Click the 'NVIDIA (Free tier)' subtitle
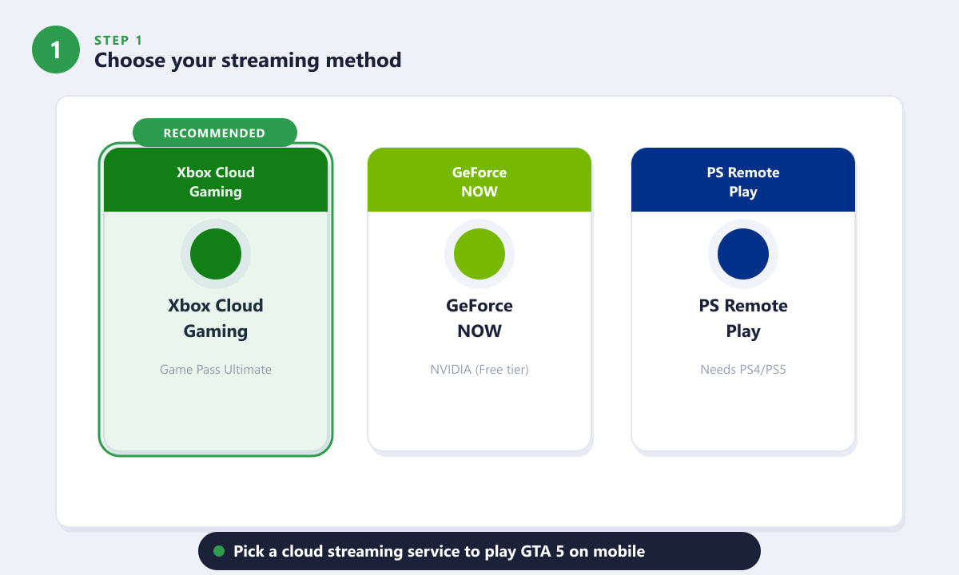This screenshot has height=575, width=959. pyautogui.click(x=479, y=370)
